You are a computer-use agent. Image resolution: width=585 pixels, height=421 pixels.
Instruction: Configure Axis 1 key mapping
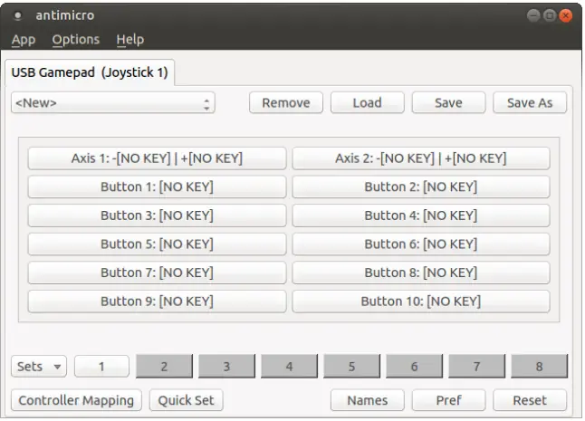point(157,158)
